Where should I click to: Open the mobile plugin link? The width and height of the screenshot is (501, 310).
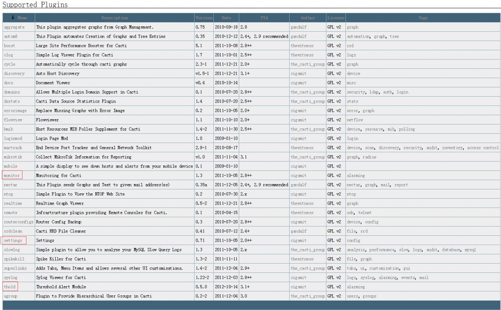[11, 166]
